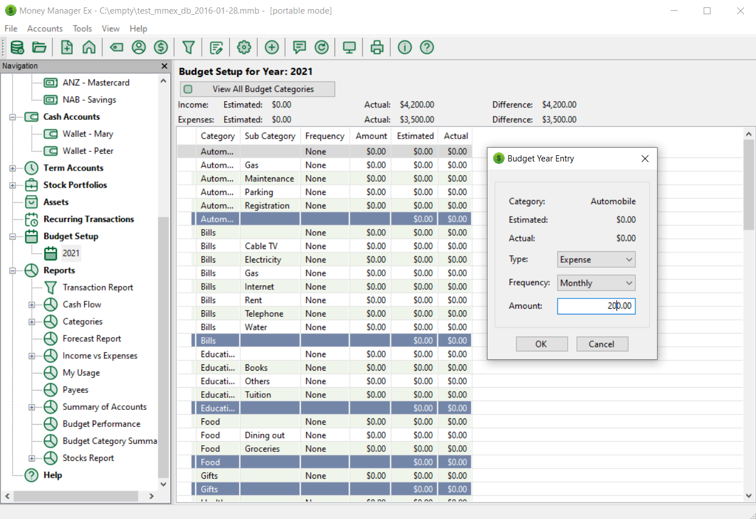Expand the Cash Flow report branch
This screenshot has height=519, width=756.
[x=32, y=304]
